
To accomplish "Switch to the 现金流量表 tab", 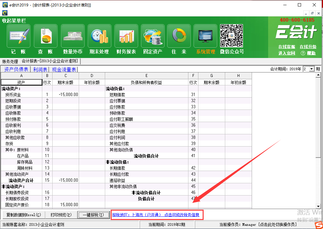I will tap(64, 70).
